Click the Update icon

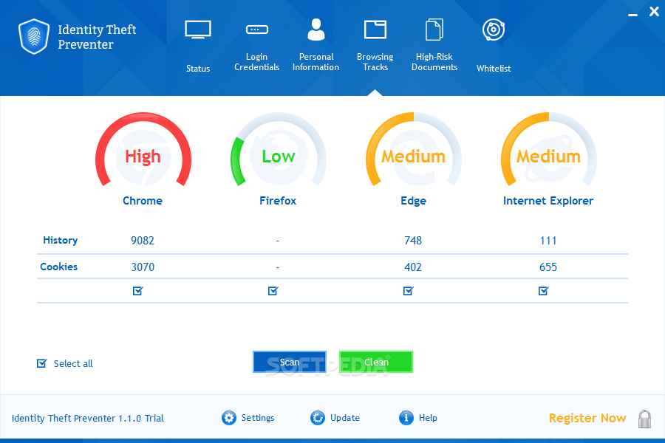click(318, 418)
